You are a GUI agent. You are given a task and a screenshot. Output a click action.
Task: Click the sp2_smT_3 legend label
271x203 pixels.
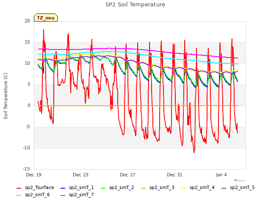coord(162,187)
